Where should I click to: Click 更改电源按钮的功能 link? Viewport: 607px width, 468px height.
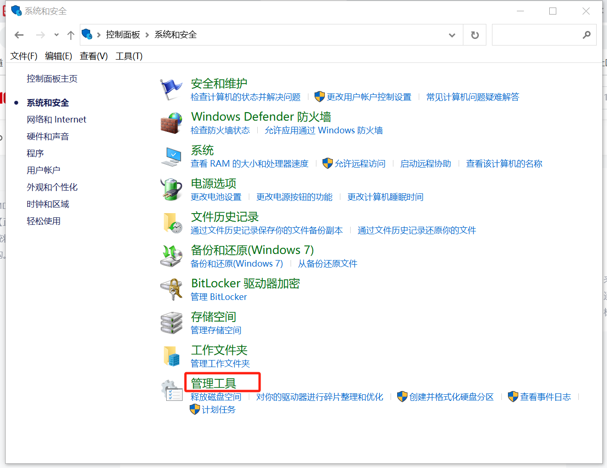tap(294, 197)
